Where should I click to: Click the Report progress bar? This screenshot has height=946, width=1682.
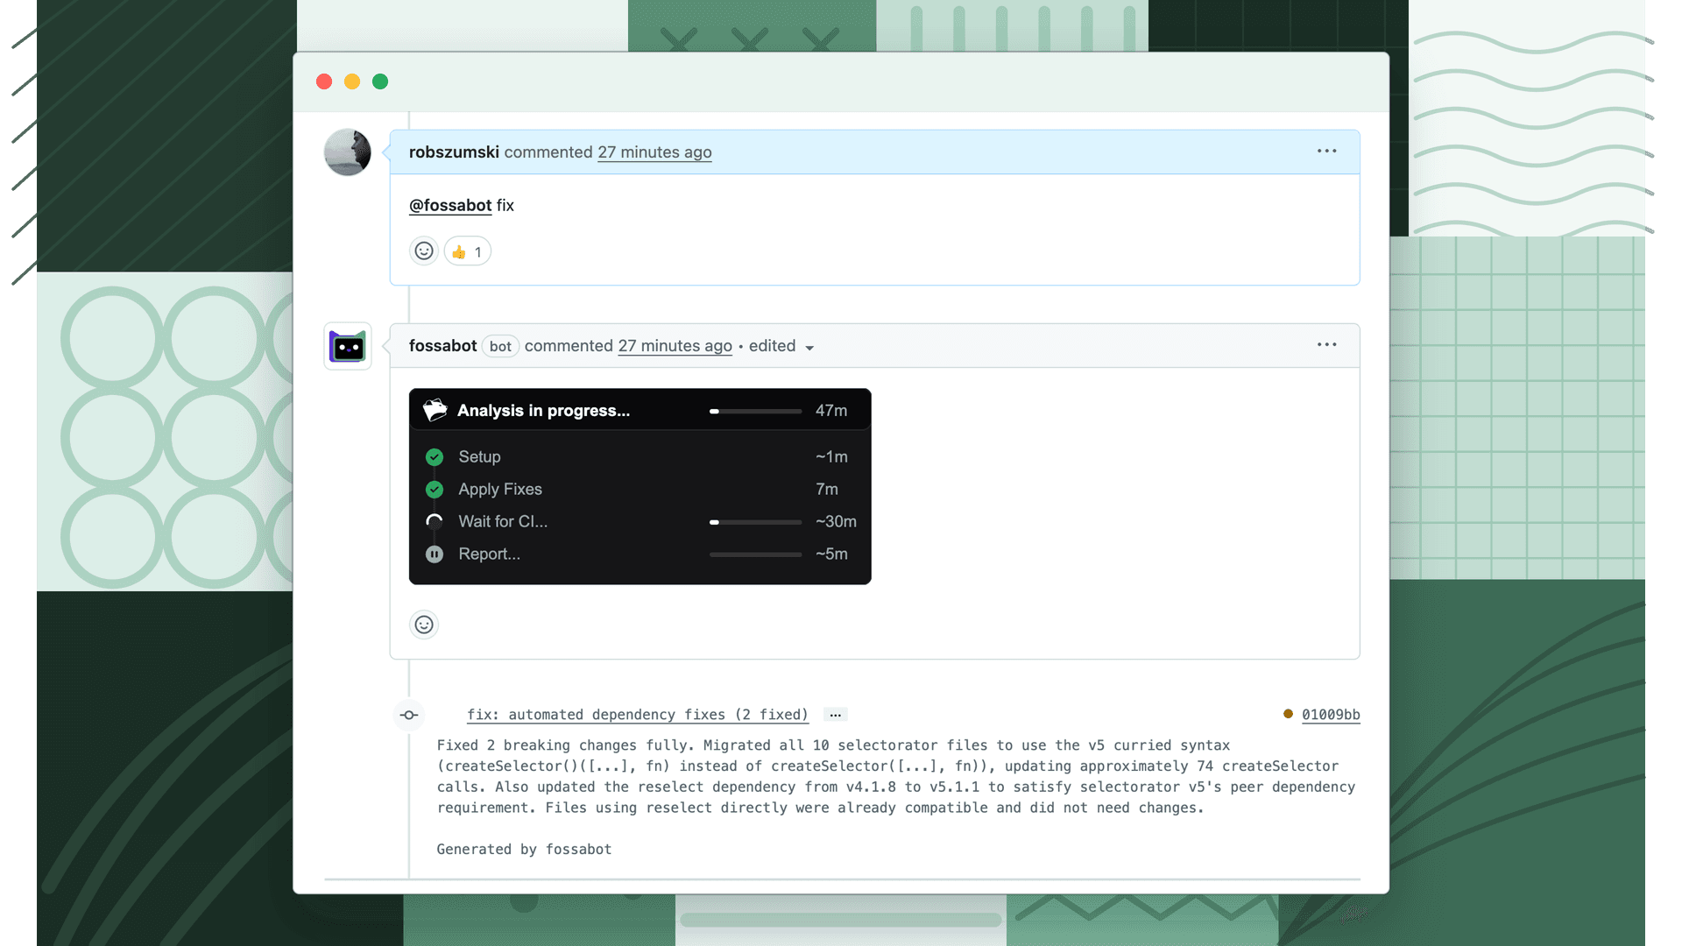click(x=755, y=554)
